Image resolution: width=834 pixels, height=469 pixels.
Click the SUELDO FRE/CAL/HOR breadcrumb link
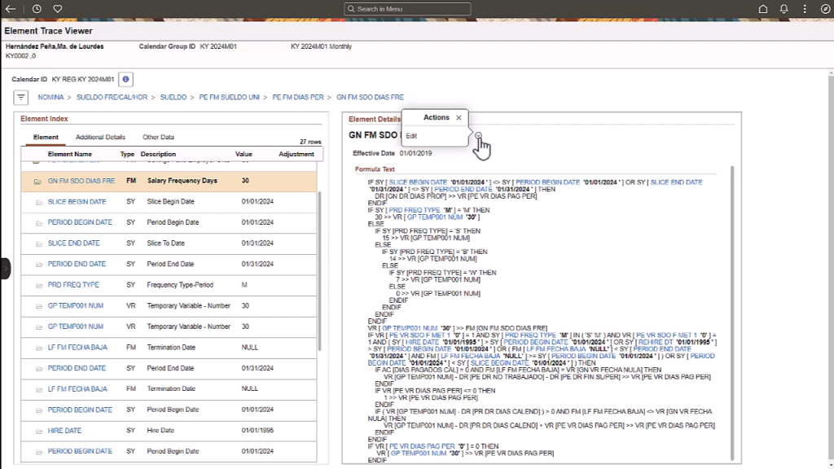pyautogui.click(x=112, y=97)
